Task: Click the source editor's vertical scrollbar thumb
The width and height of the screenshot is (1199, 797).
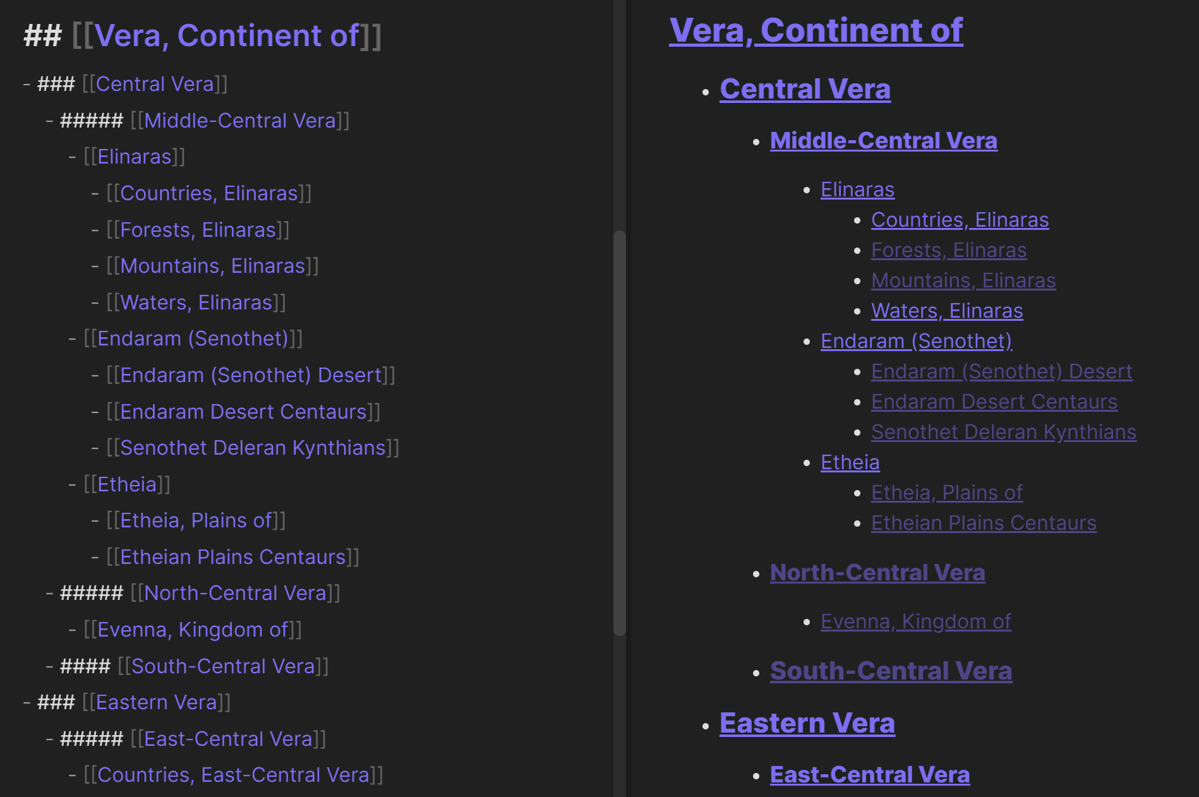Action: 619,433
